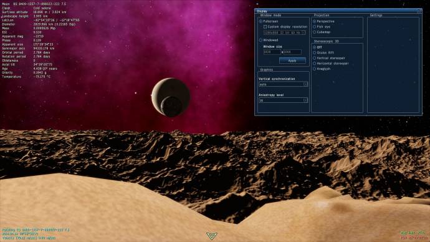430x242 pixels.
Task: Expand the Anisotropy level dropdown
Action: (284, 100)
